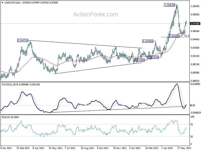Screen dimensions: 201x151
Task: Select the 0.96260 price axis value
Action: click(195, 31)
